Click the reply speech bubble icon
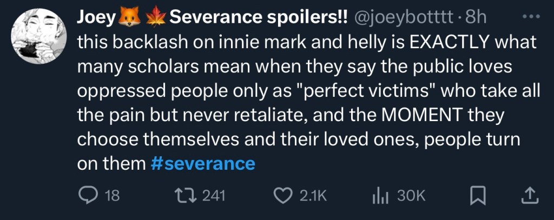Viewport: 554px width, 220px height. click(87, 195)
